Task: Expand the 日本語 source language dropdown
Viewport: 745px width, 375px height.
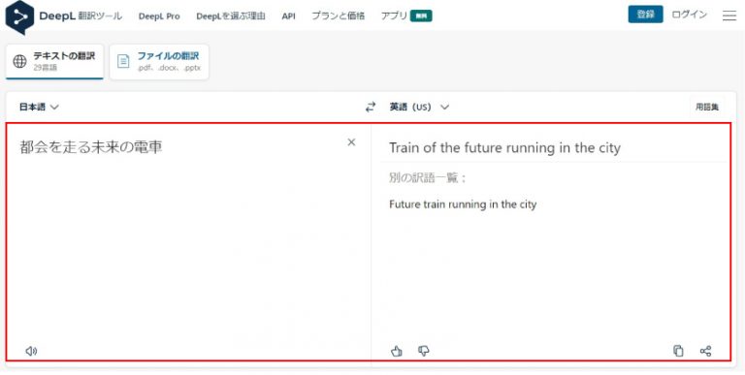Action: pos(39,108)
